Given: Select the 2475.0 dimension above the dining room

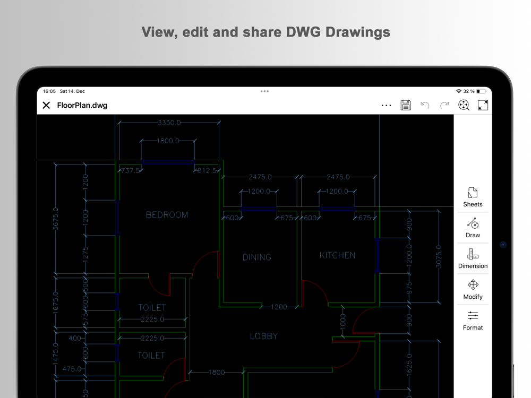Looking at the screenshot, I should 260,177.
